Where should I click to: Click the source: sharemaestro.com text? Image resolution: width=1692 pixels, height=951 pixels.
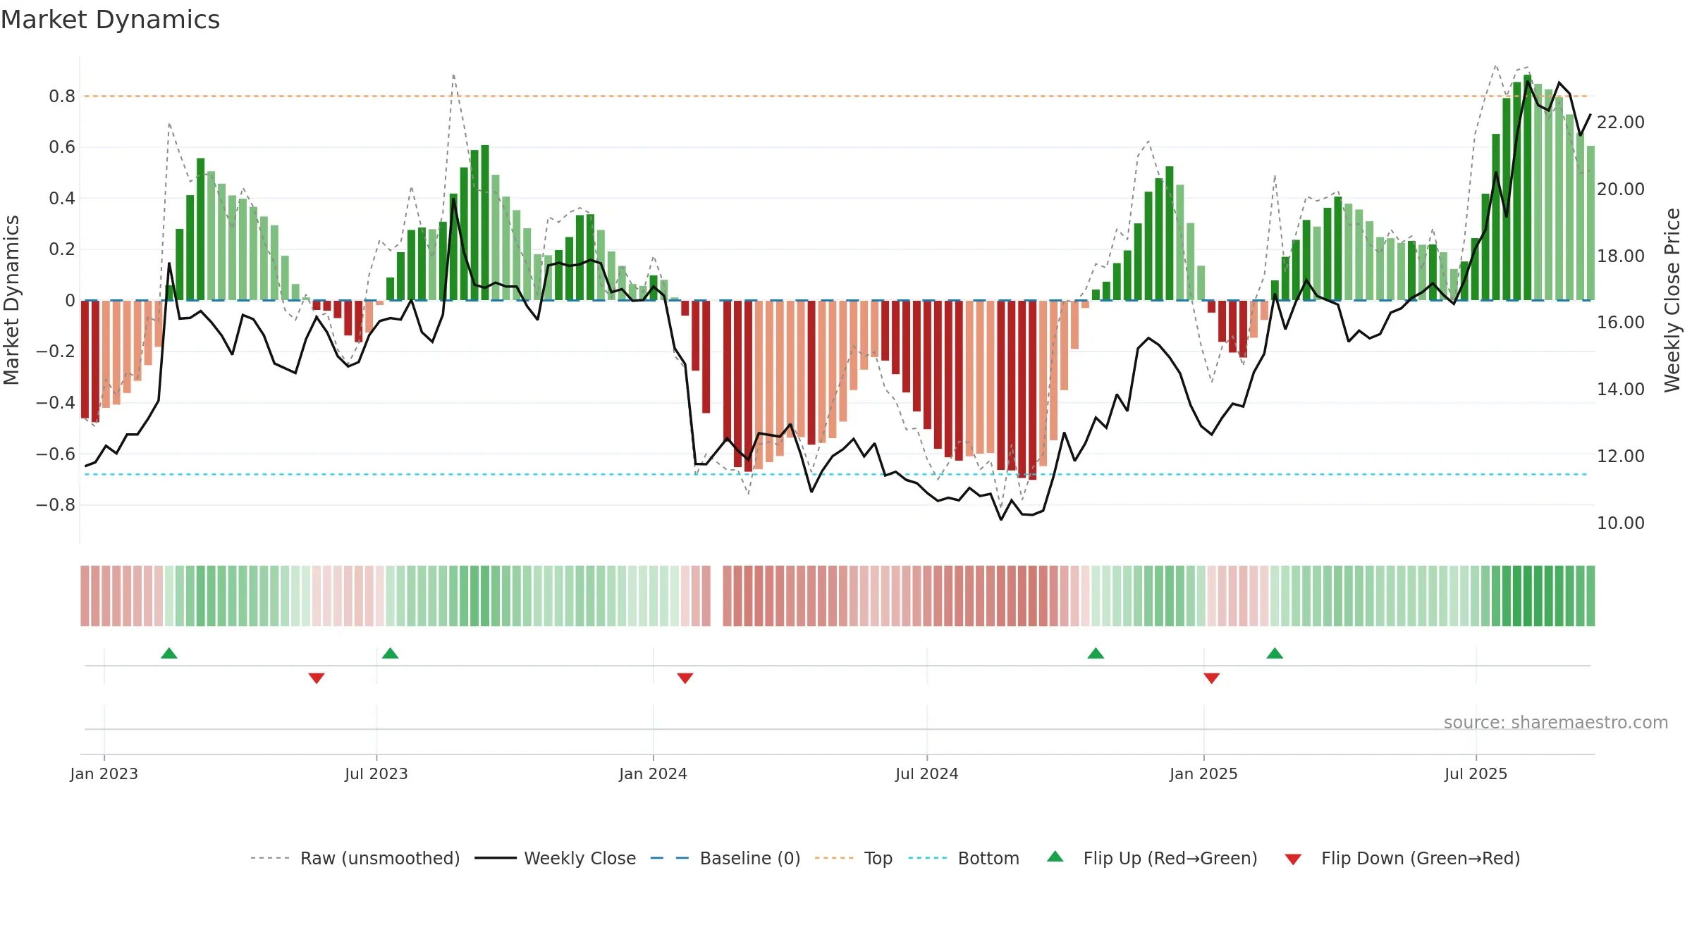[x=1556, y=723]
